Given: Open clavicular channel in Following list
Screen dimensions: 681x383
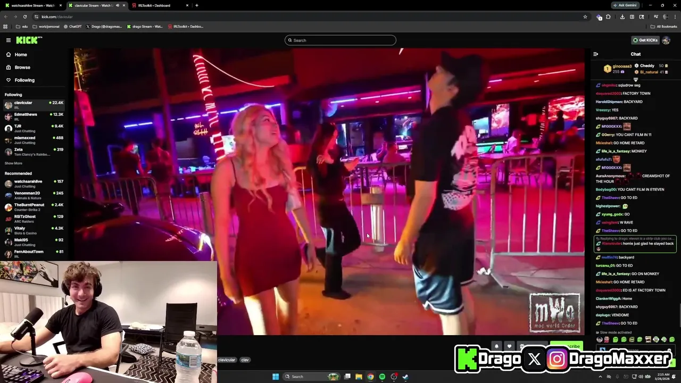Looking at the screenshot, I should [34, 105].
